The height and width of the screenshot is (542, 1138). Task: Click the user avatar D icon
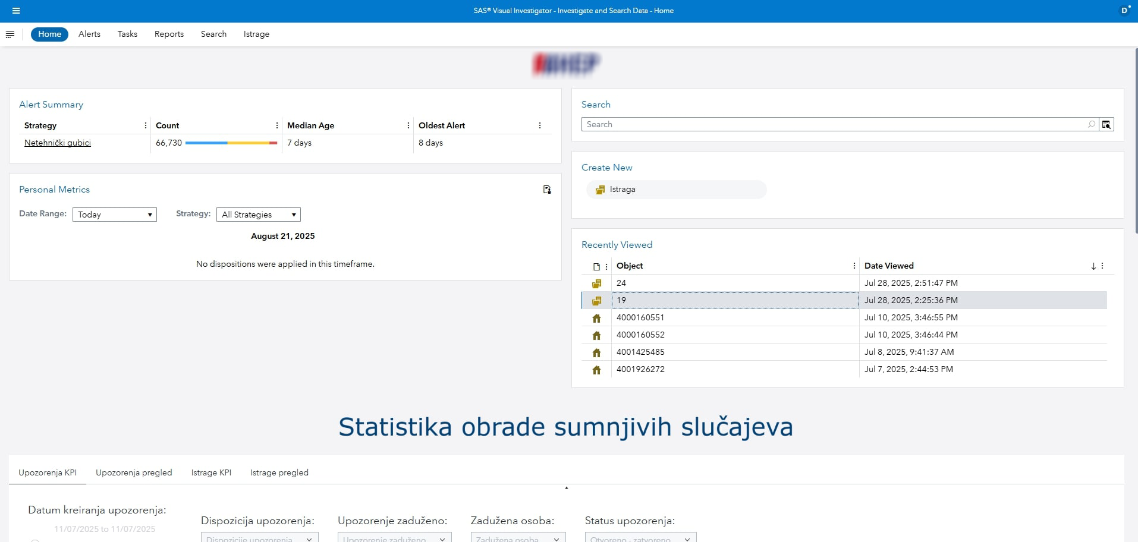point(1124,11)
